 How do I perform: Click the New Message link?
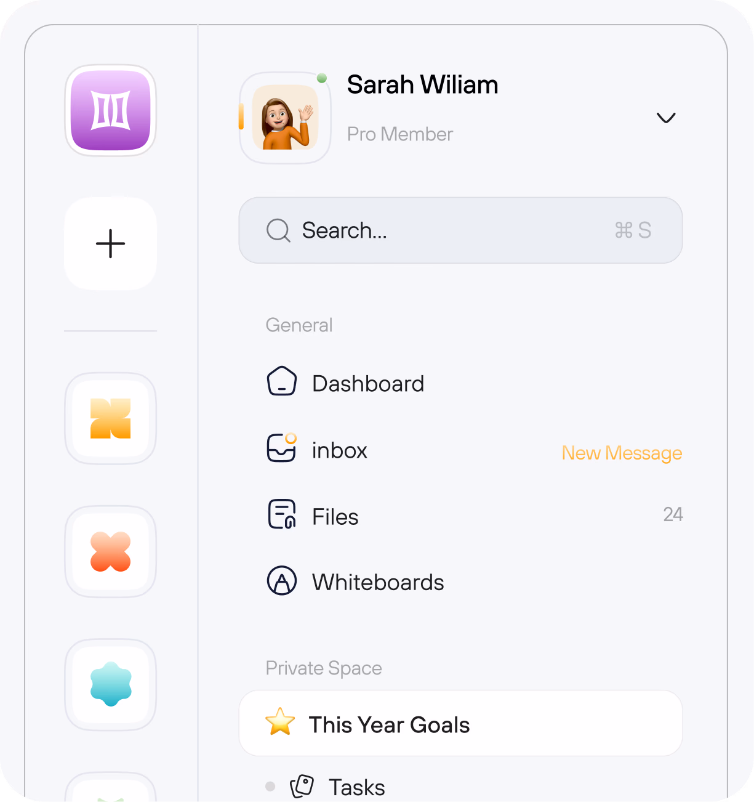(622, 453)
